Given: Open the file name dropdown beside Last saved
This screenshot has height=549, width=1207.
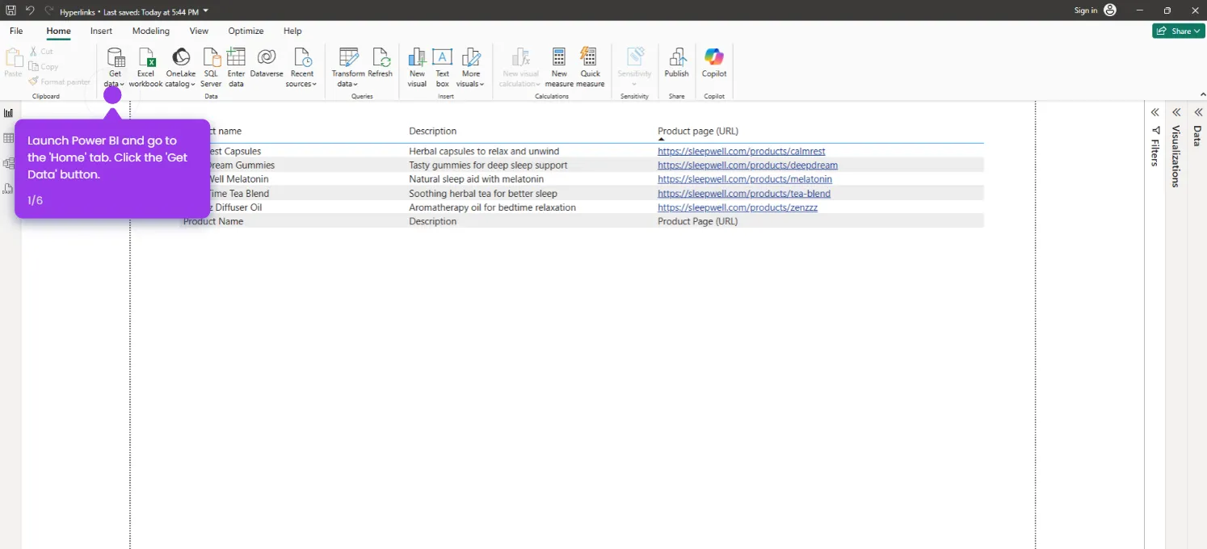Looking at the screenshot, I should (205, 11).
